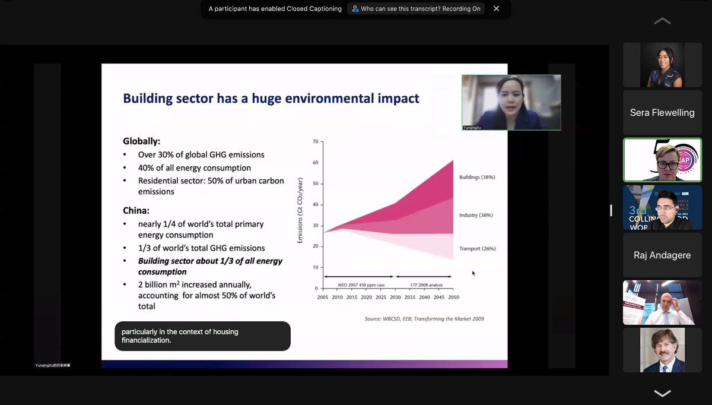Screen dimensions: 712x405
Task: Click '1/3 of world's total GHG emissions' bullet
Action: click(202, 248)
